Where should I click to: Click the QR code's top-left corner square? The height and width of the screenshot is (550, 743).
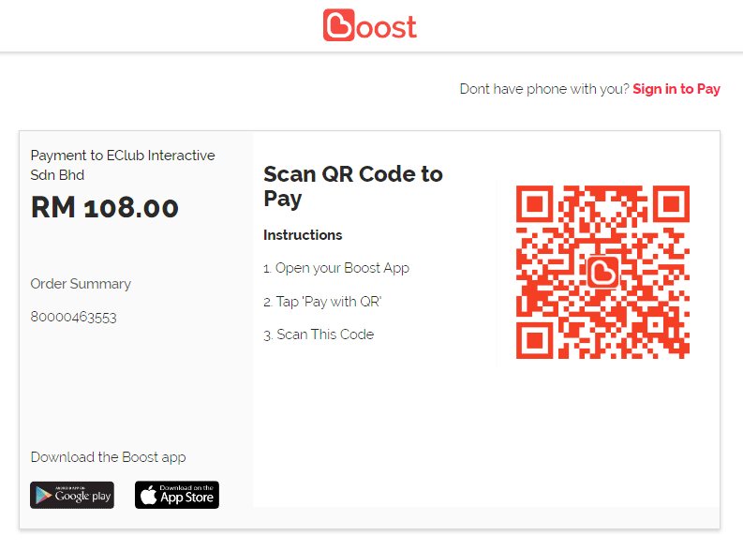click(x=535, y=204)
